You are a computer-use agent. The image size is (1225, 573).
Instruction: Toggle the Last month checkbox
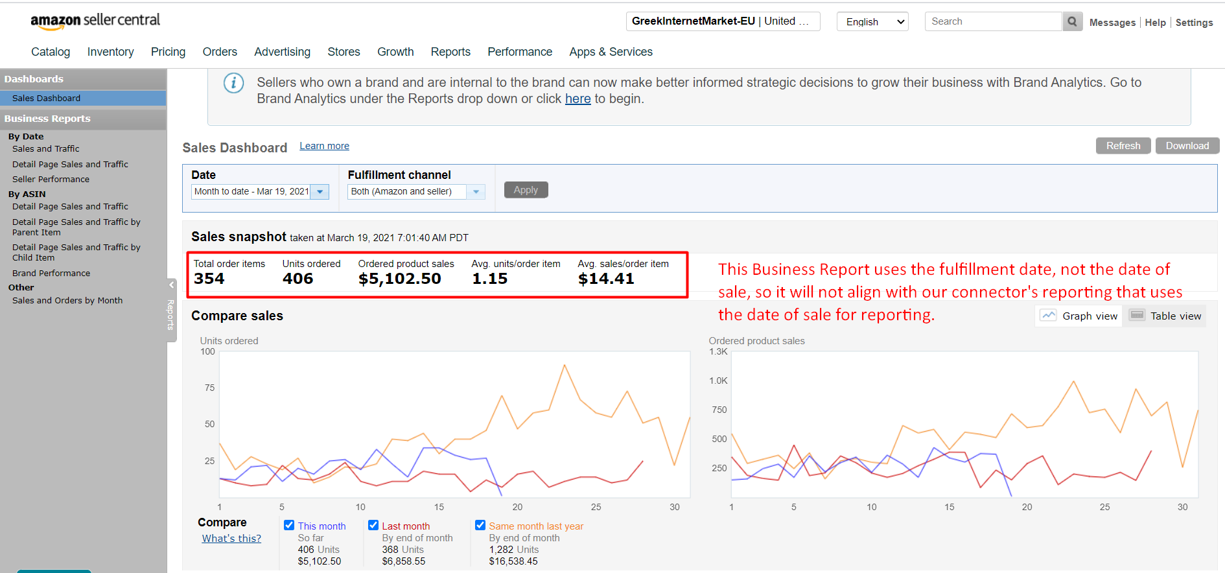[373, 526]
